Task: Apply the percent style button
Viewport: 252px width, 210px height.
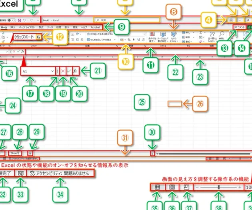Action: (129, 40)
